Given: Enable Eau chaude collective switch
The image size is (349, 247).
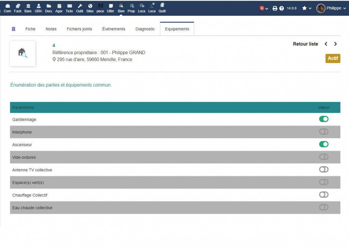Looking at the screenshot, I should coord(324,207).
